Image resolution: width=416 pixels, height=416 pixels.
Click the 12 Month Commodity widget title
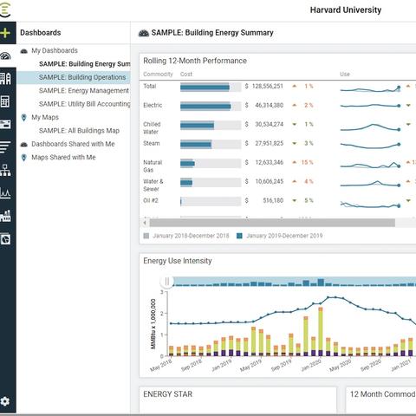pyautogui.click(x=383, y=394)
